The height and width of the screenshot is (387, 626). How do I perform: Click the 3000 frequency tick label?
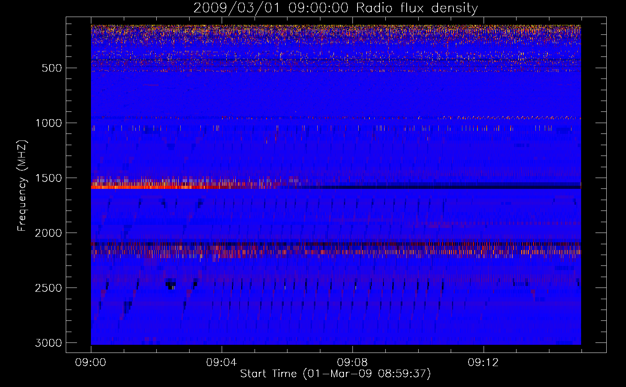pyautogui.click(x=48, y=343)
